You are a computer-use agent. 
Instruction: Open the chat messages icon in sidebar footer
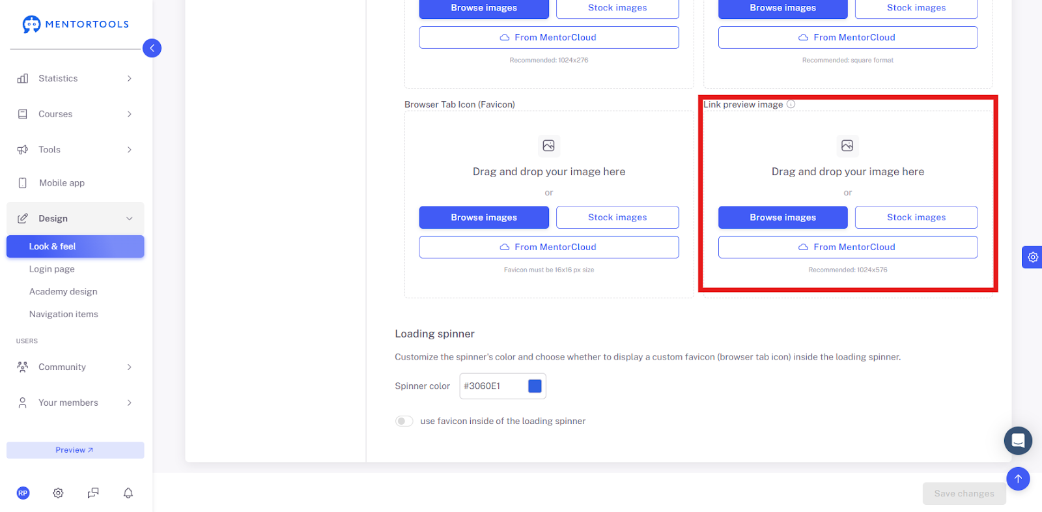pos(93,493)
